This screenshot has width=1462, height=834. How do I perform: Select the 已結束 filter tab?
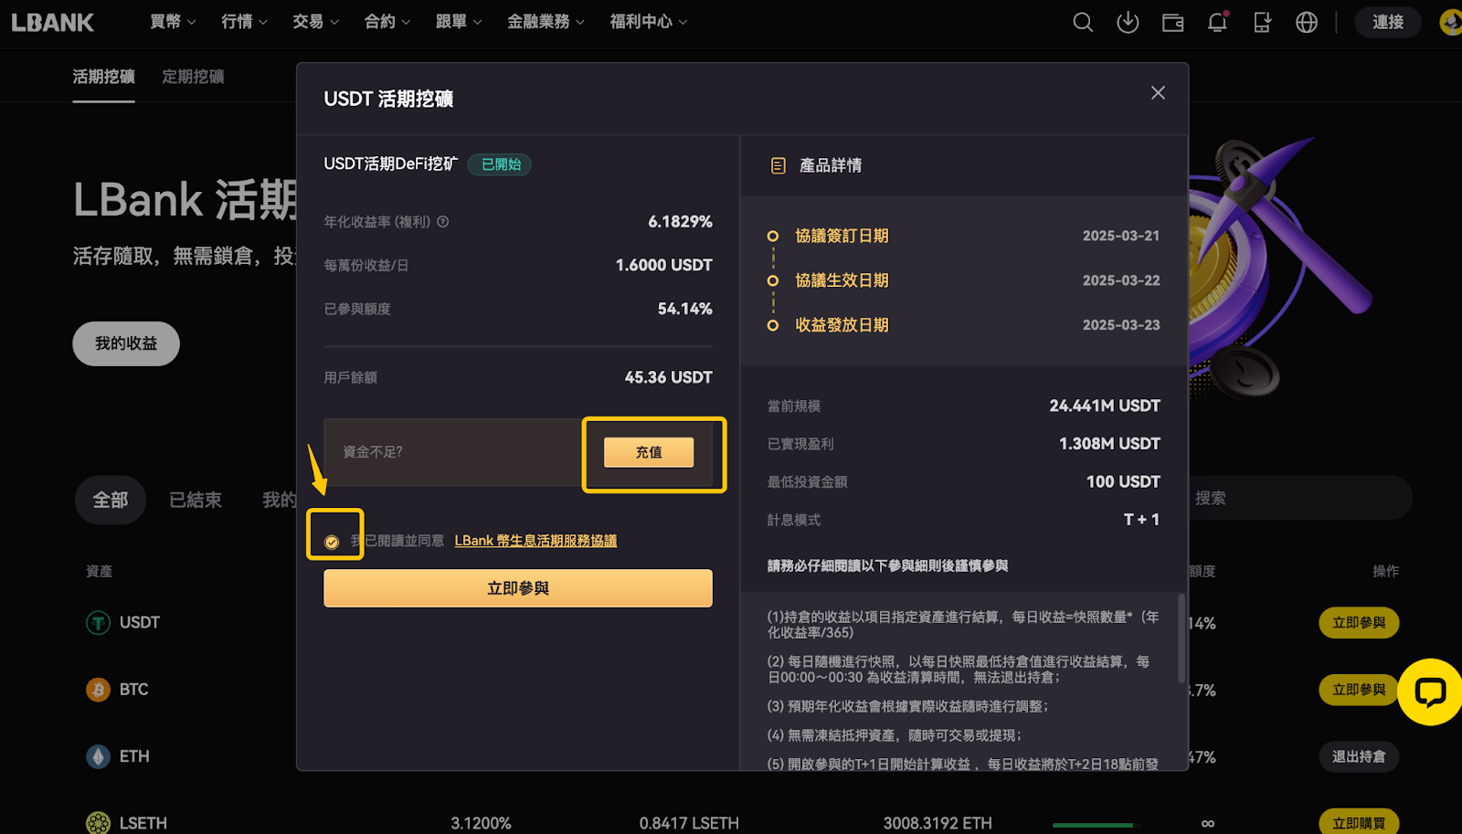tap(196, 500)
